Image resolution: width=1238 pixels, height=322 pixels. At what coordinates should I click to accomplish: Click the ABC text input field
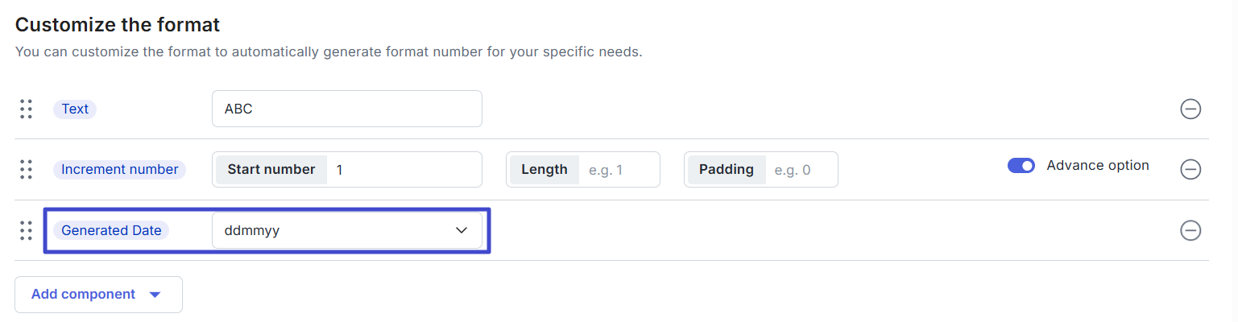click(346, 109)
